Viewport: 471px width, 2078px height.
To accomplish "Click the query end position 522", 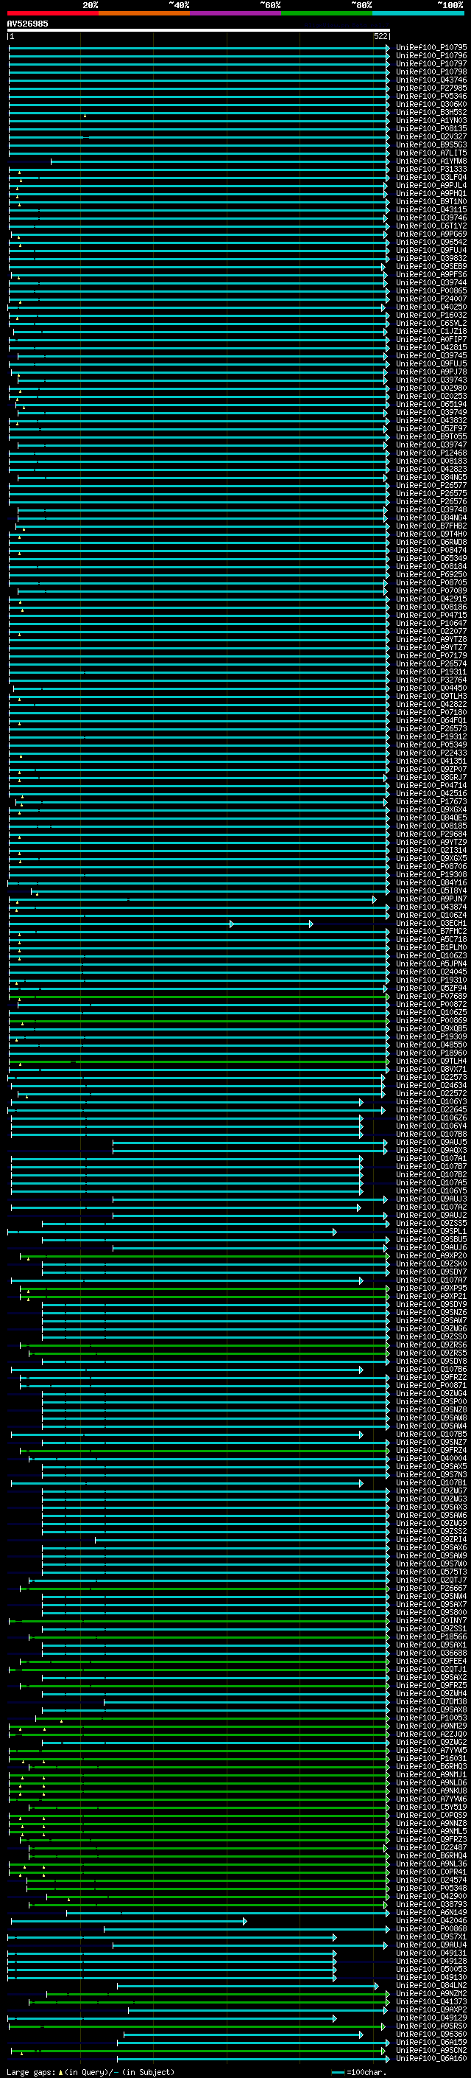I will [380, 36].
